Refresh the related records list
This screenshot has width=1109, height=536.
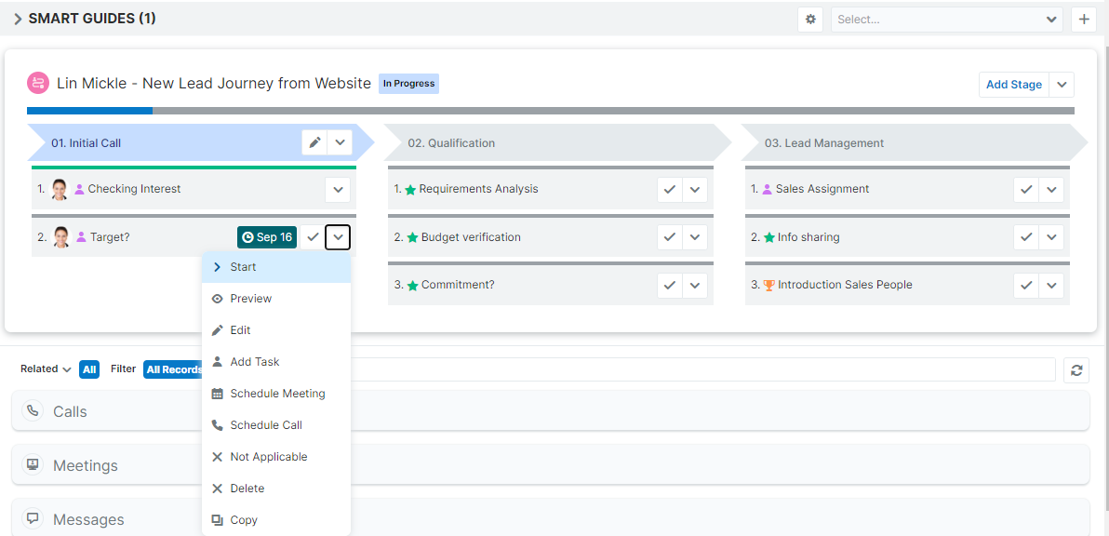pos(1076,369)
